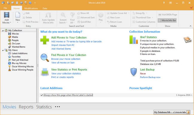Screen dimensions: 194x115
Task: Select Blu-ray Movies view
Action: click(17, 63)
